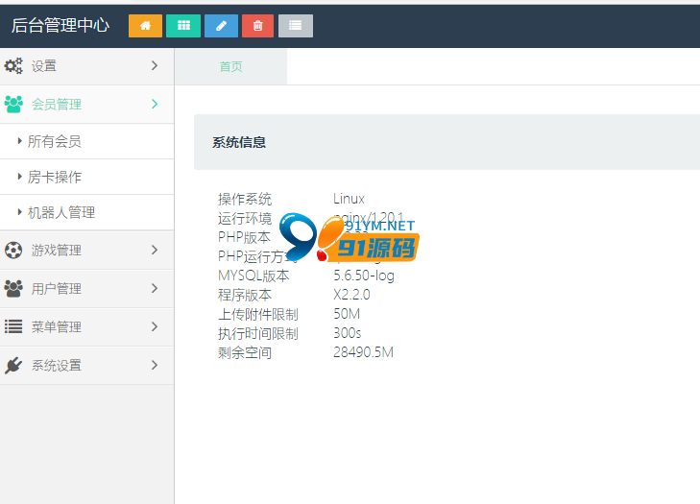The height and width of the screenshot is (504, 700).
Task: Click the 操作系统 label
Action: [x=245, y=199]
